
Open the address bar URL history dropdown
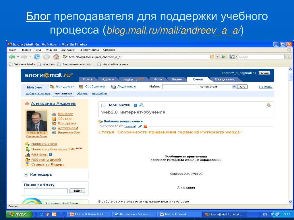217,57
